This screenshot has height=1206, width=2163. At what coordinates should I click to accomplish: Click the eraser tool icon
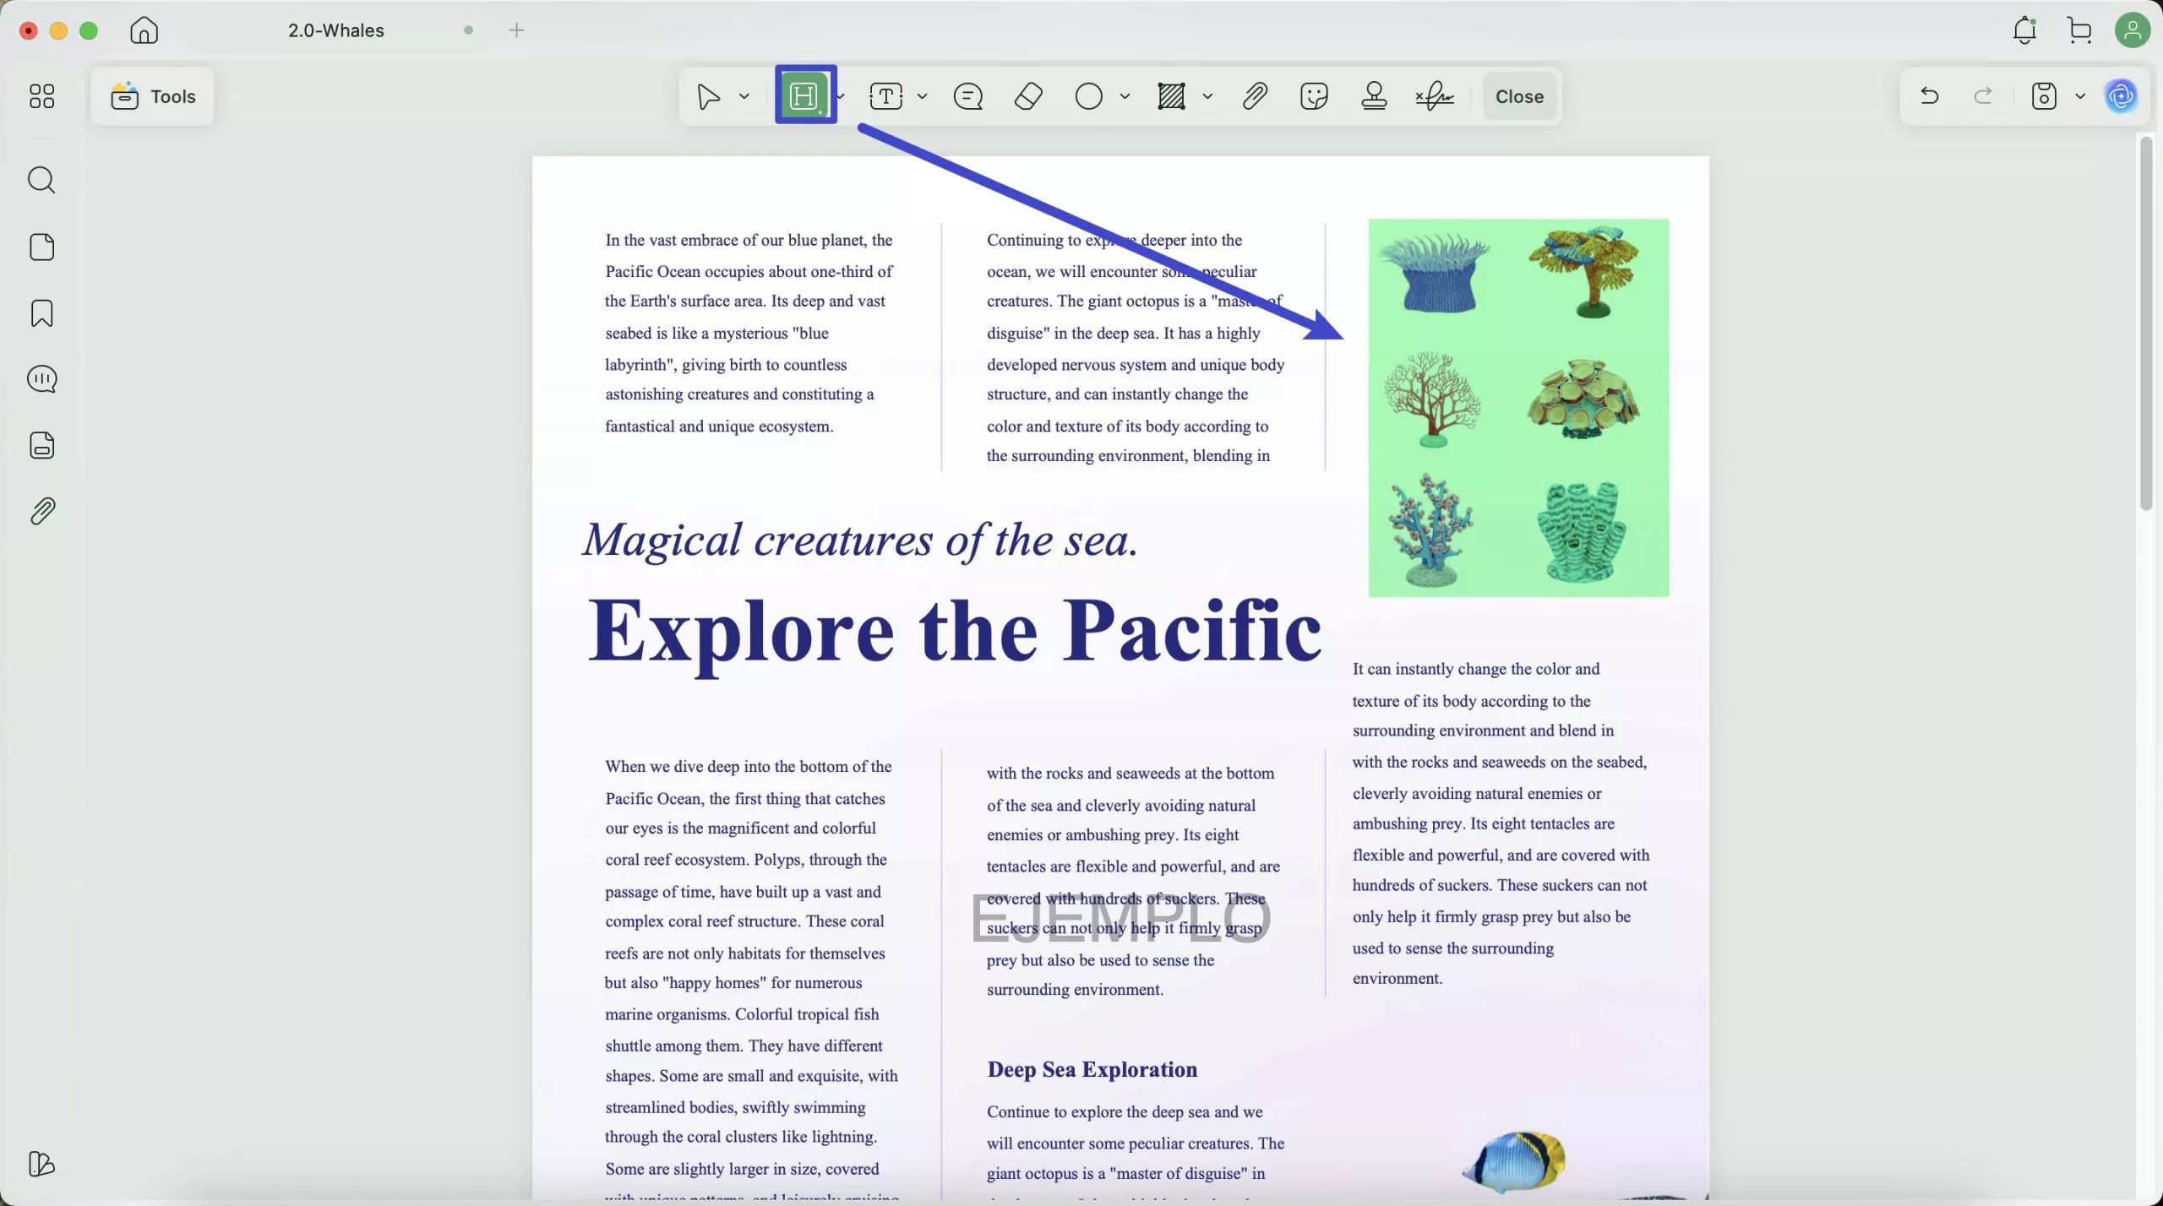[x=1028, y=96]
